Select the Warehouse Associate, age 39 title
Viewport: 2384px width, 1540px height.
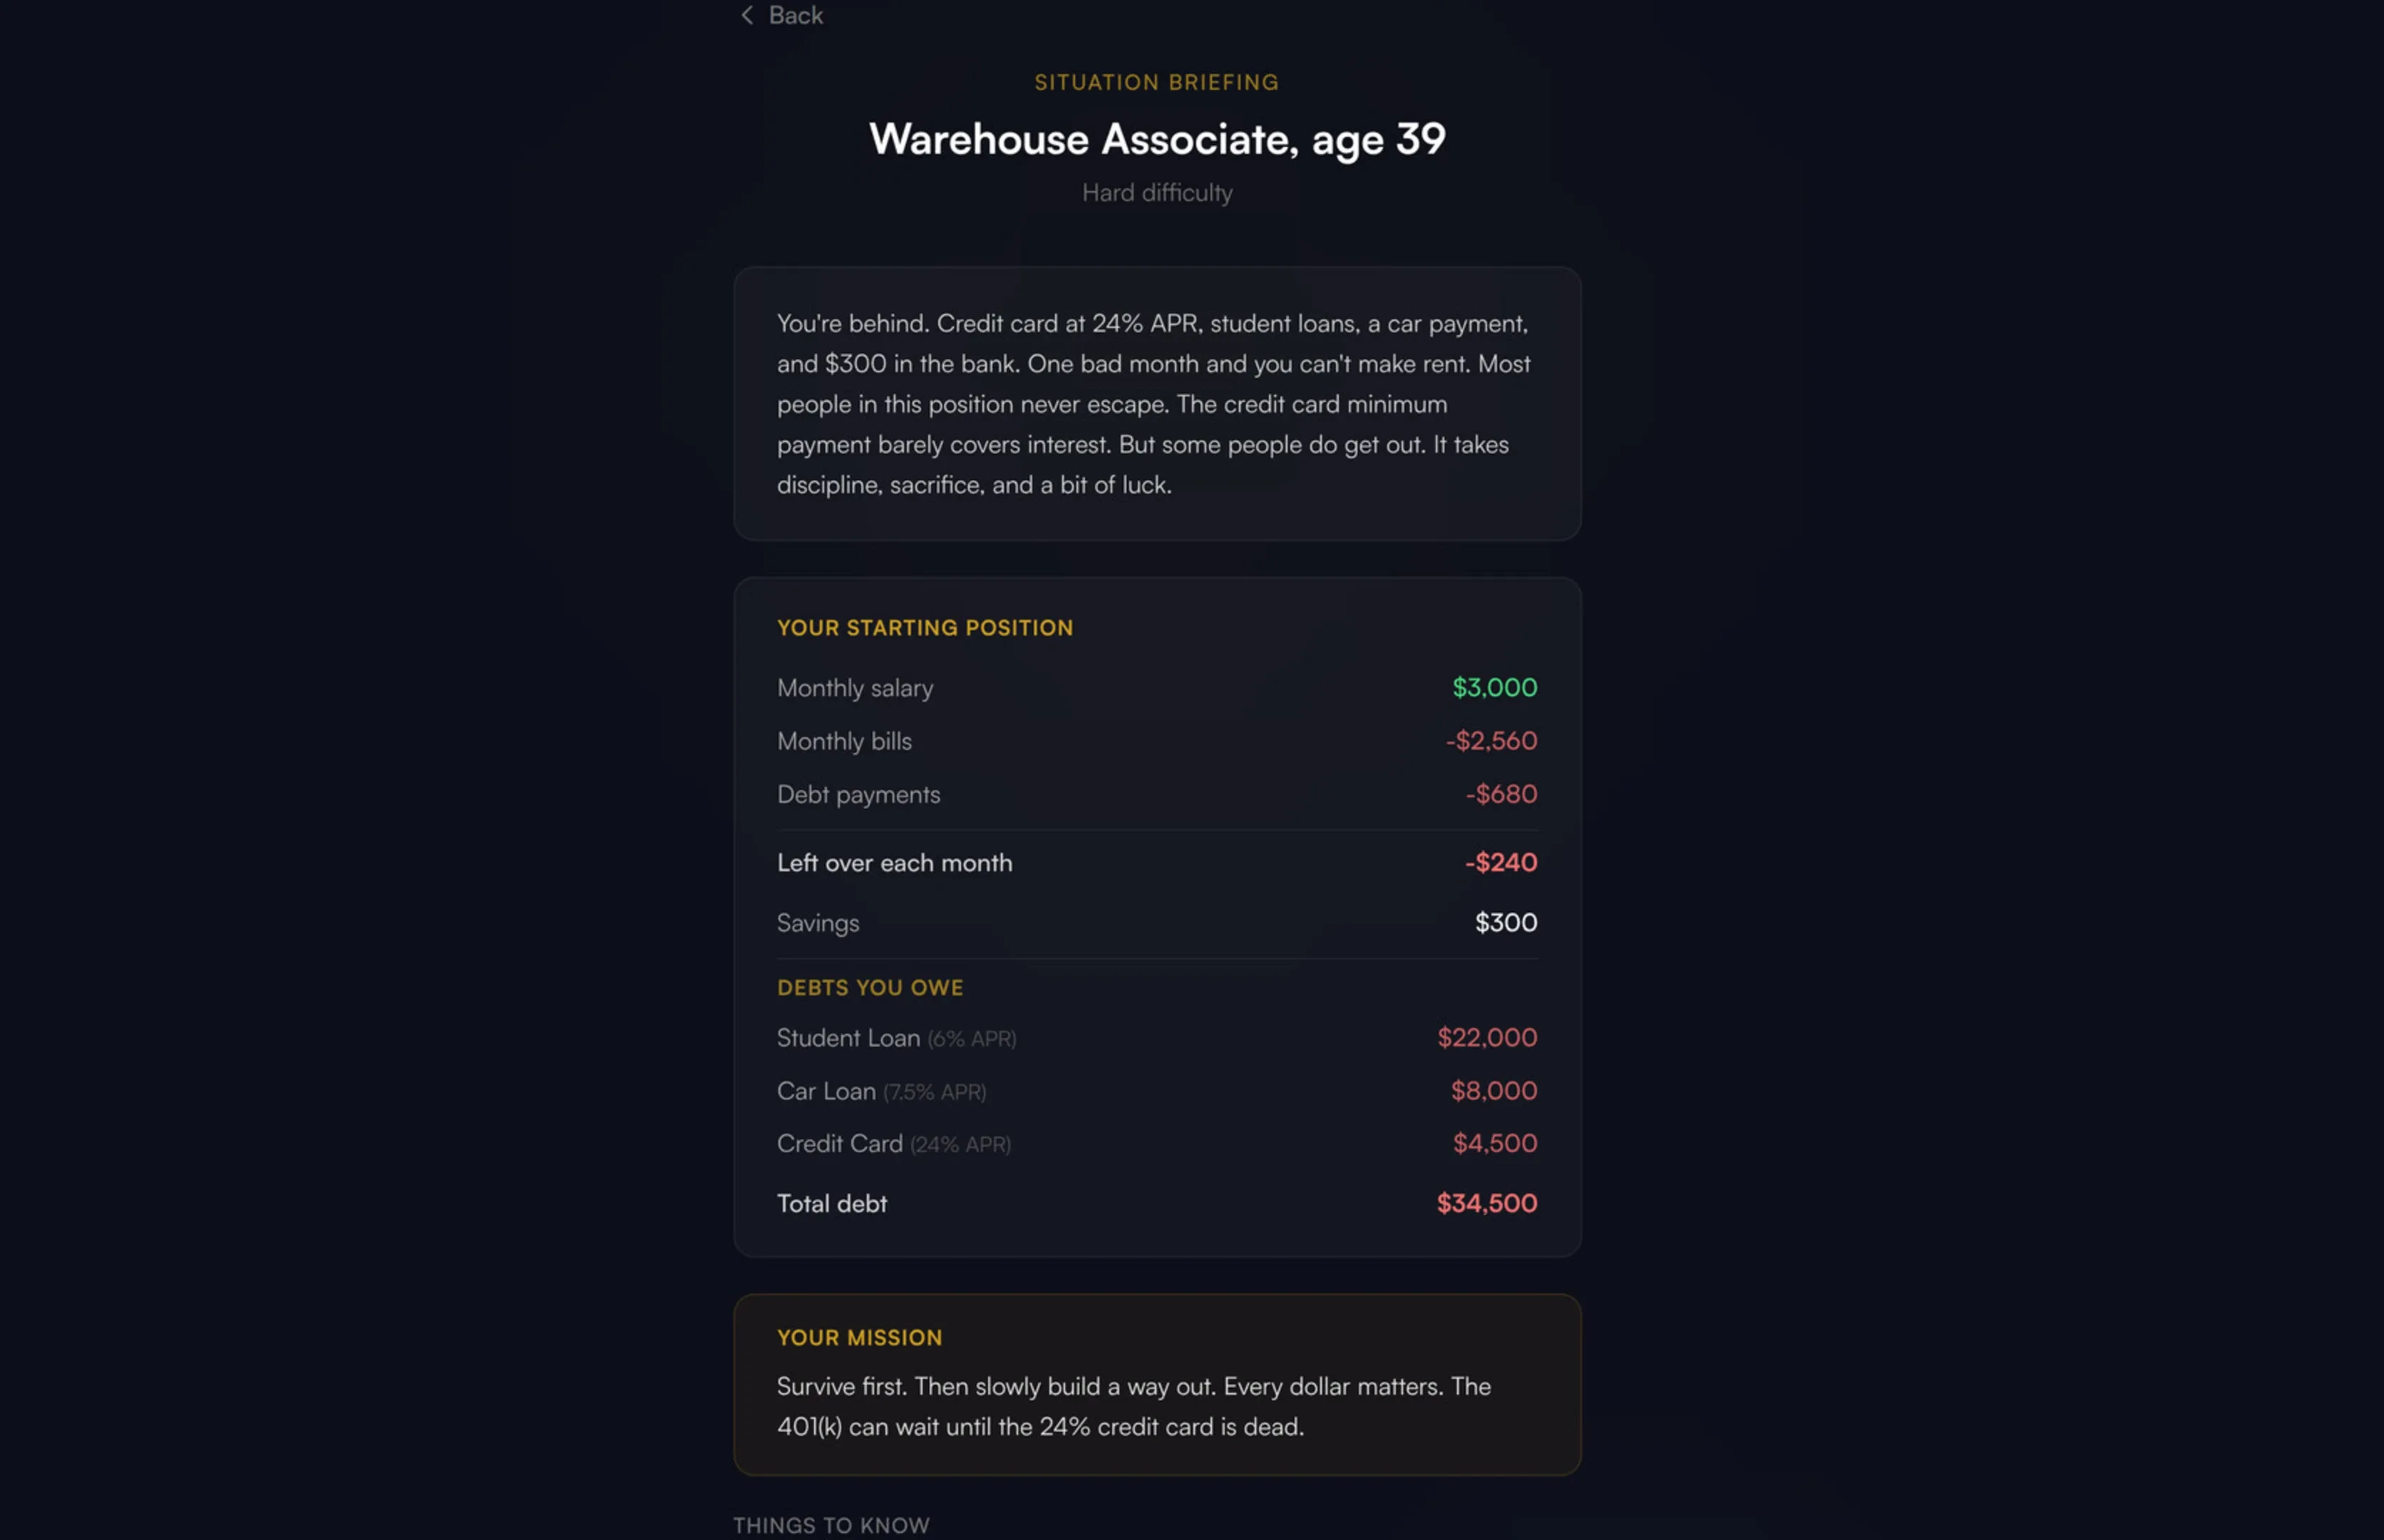(x=1157, y=139)
